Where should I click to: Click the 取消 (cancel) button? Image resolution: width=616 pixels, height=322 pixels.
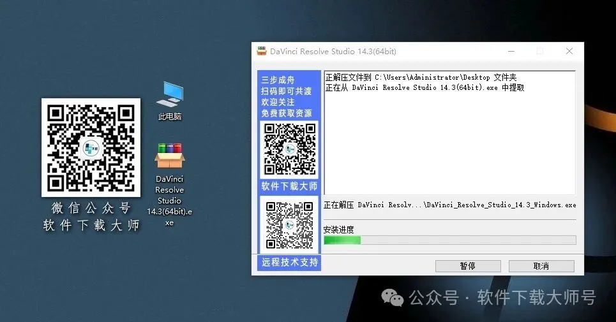tap(541, 266)
